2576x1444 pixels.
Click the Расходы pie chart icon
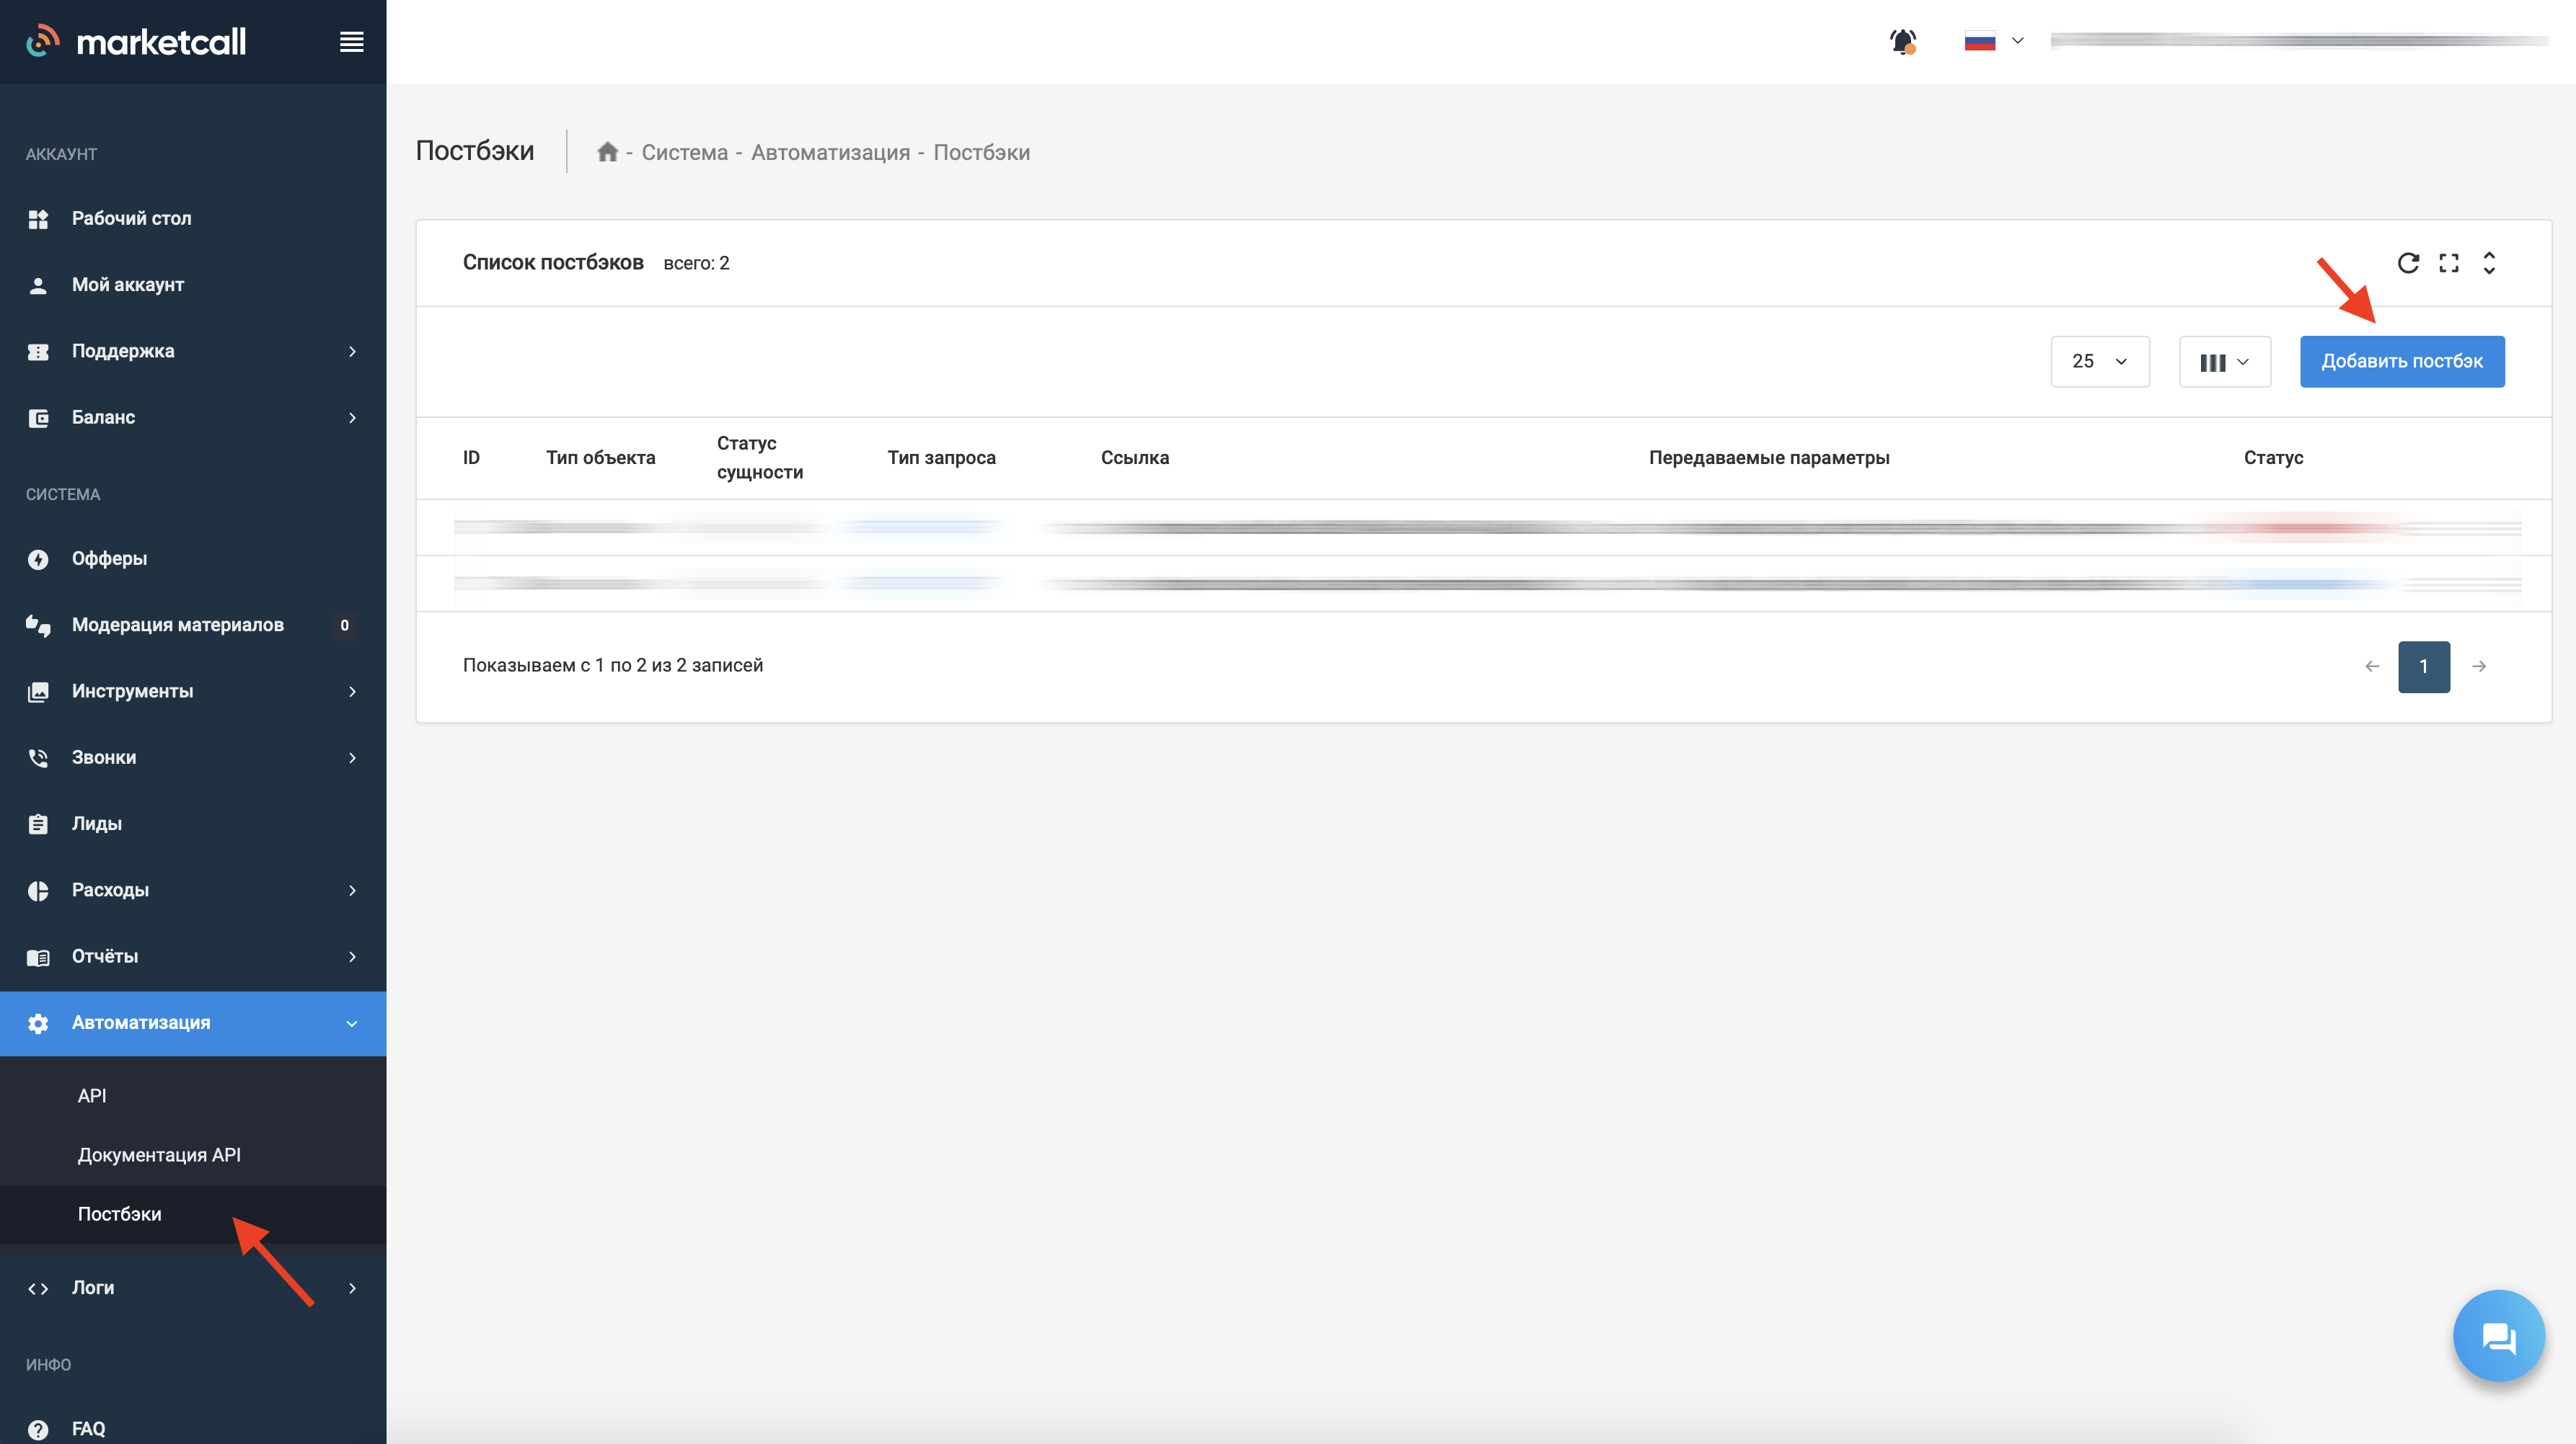[x=38, y=891]
